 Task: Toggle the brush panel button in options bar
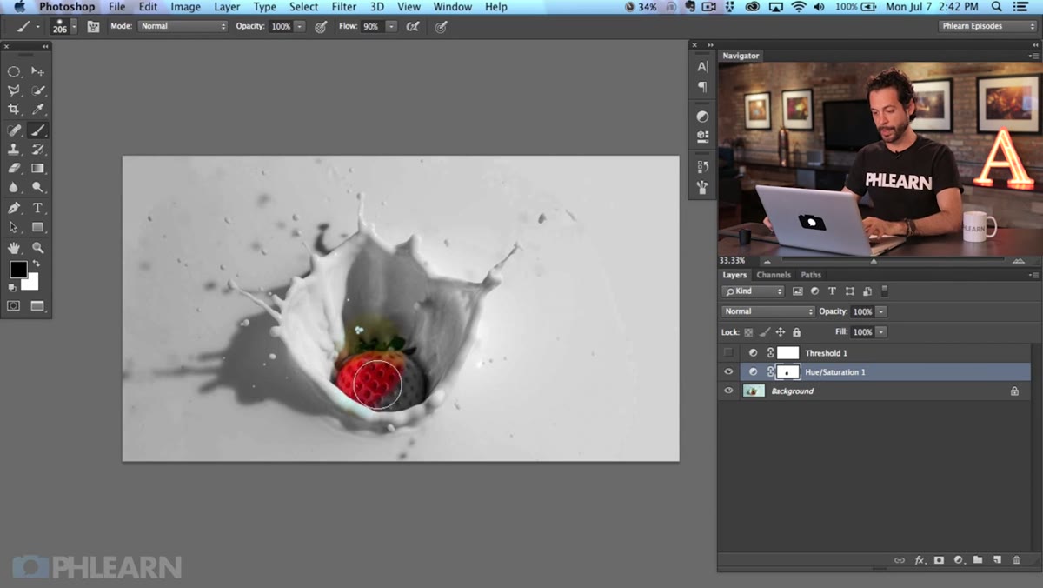(93, 27)
